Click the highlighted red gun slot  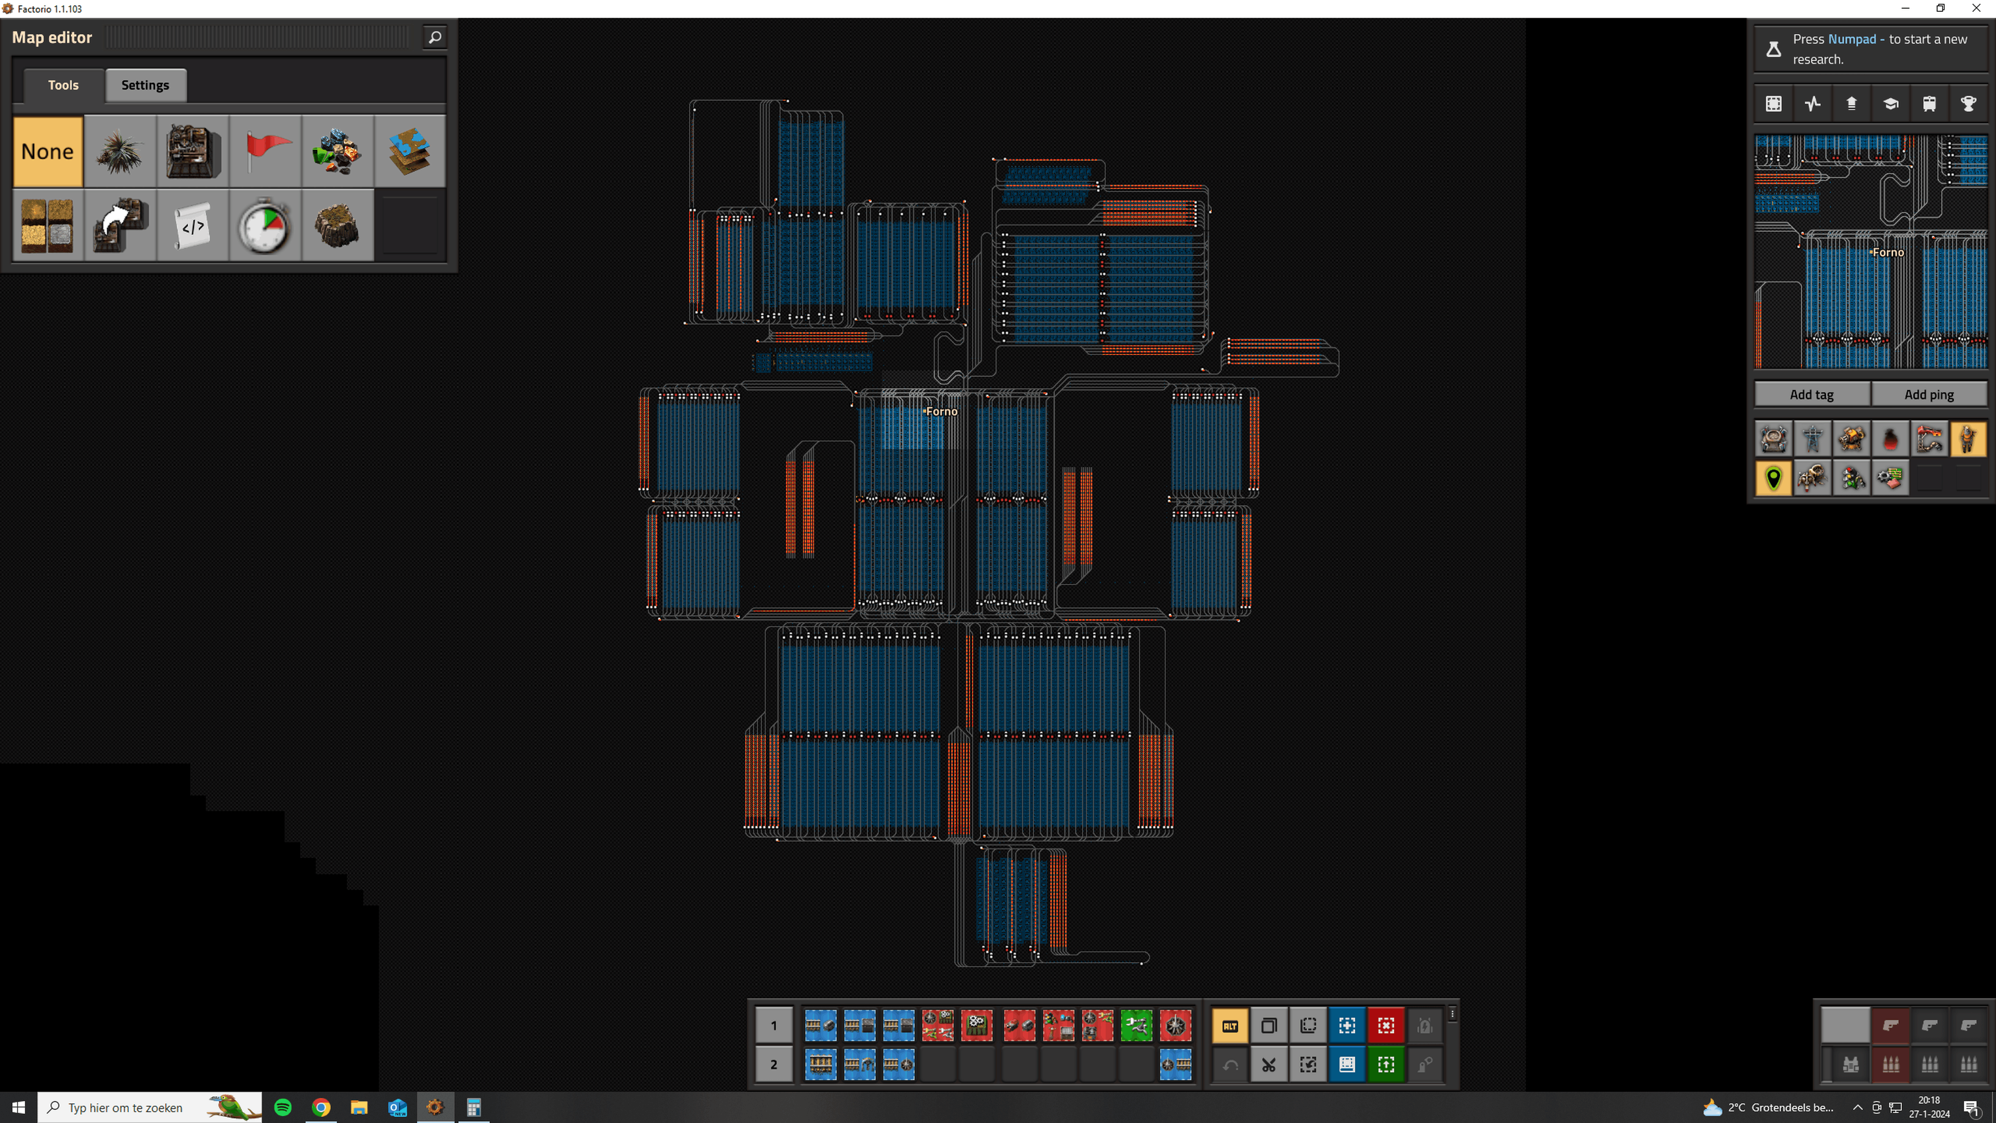coord(1891,1025)
